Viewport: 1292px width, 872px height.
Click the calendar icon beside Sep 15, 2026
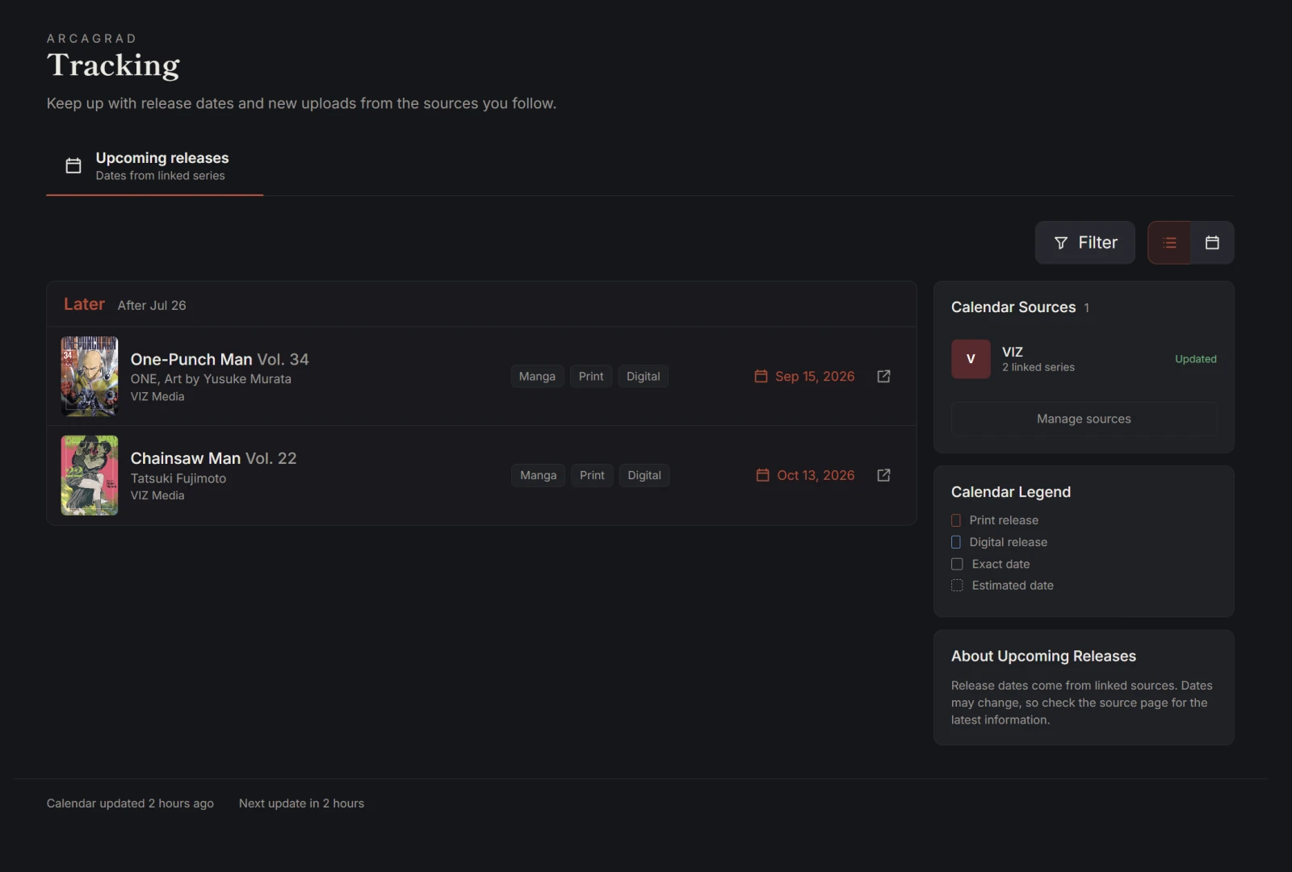pyautogui.click(x=761, y=377)
